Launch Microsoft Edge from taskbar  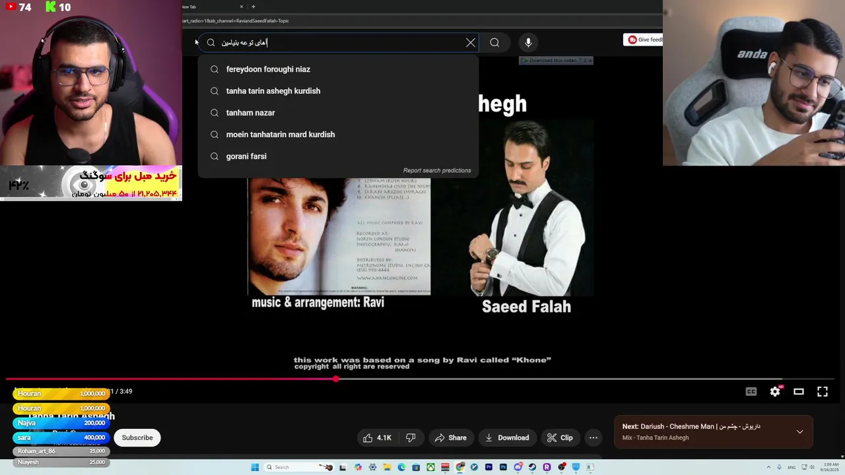[x=401, y=467]
